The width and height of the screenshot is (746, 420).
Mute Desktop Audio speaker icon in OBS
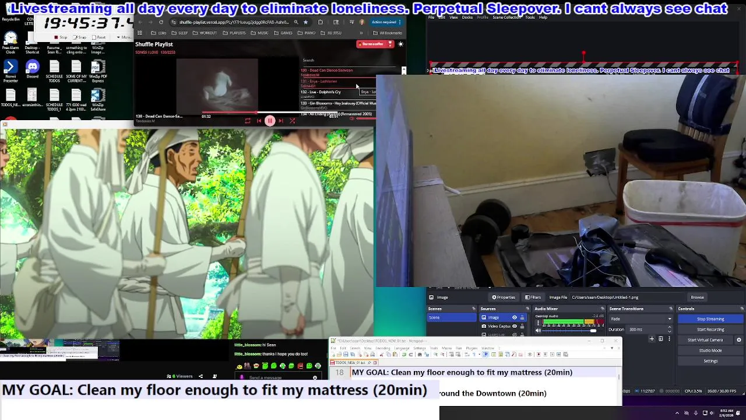pyautogui.click(x=538, y=331)
